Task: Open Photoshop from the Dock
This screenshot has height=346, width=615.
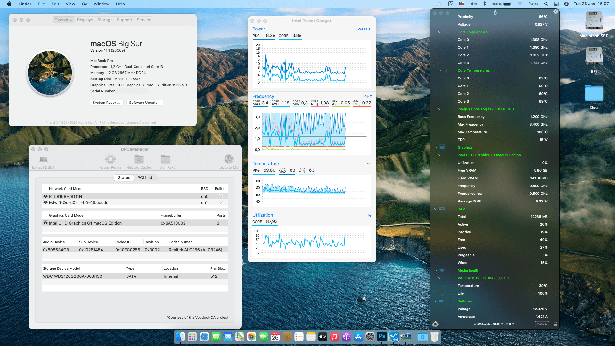Action: [x=381, y=337]
